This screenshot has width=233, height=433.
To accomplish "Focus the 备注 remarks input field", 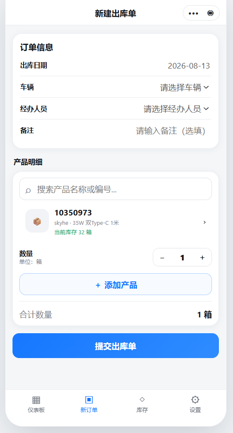I will (x=170, y=131).
